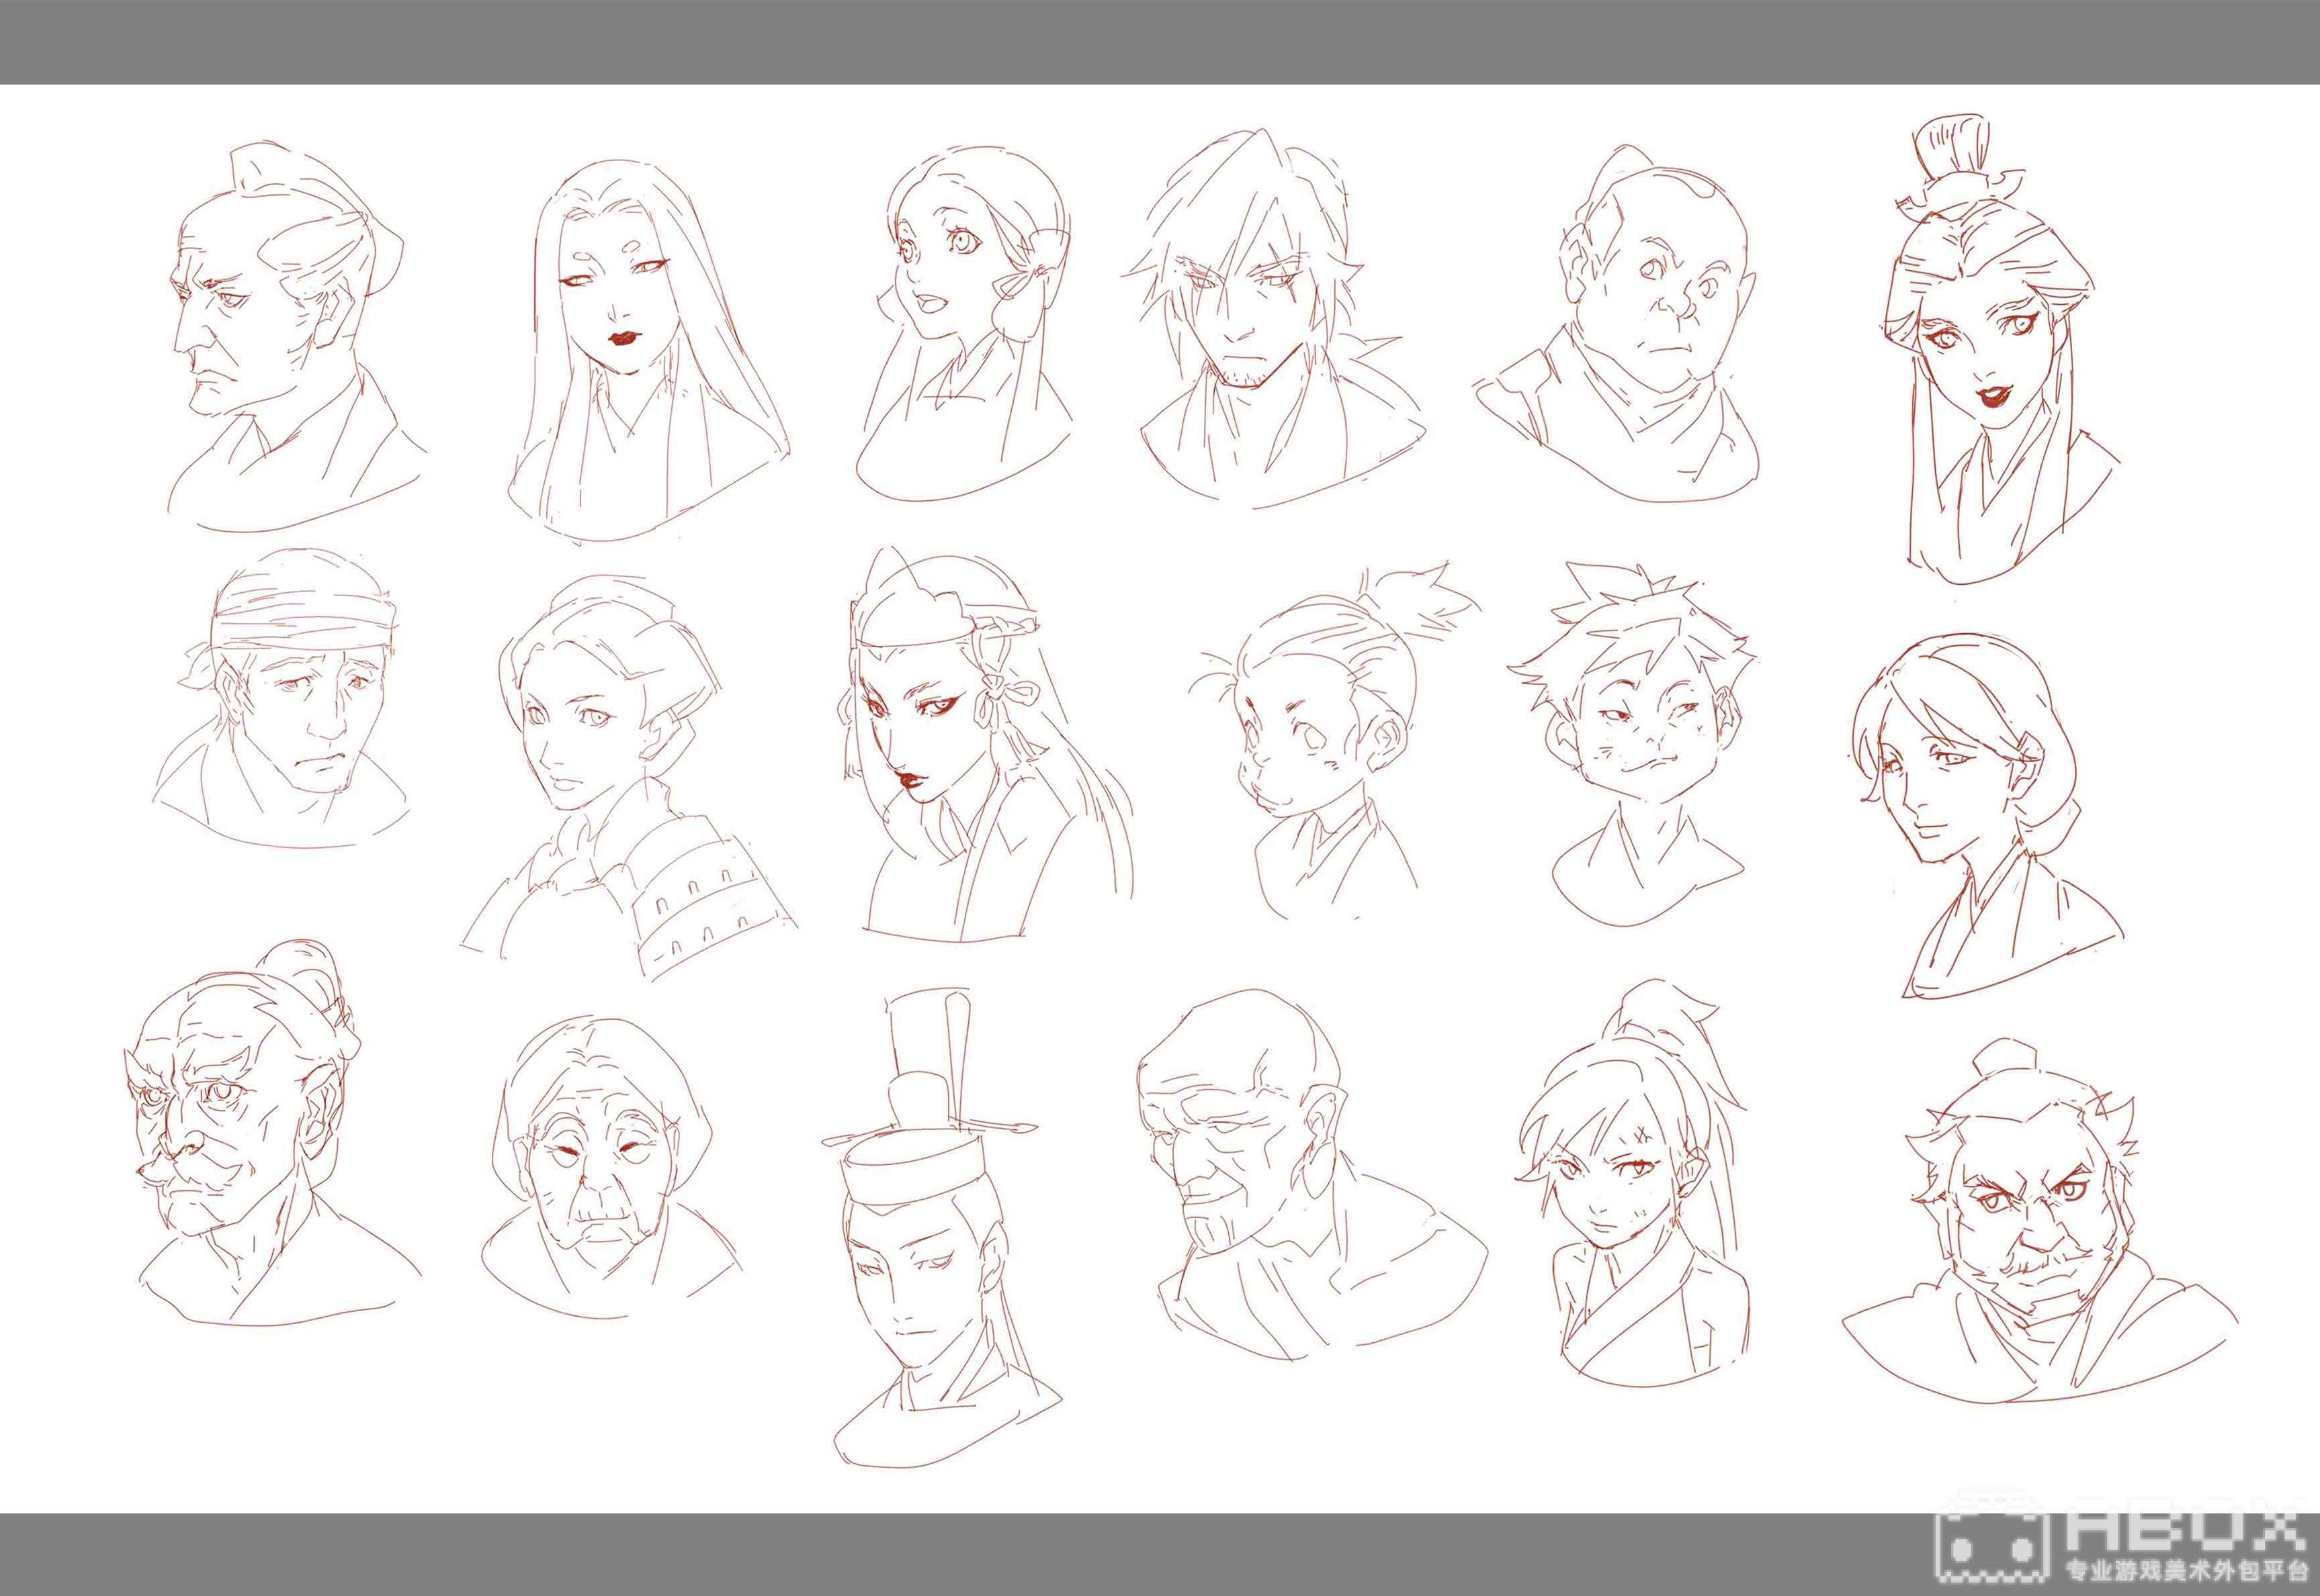Select the ponytail girl with X forehead scar
The image size is (2320, 1596).
1634,1183
